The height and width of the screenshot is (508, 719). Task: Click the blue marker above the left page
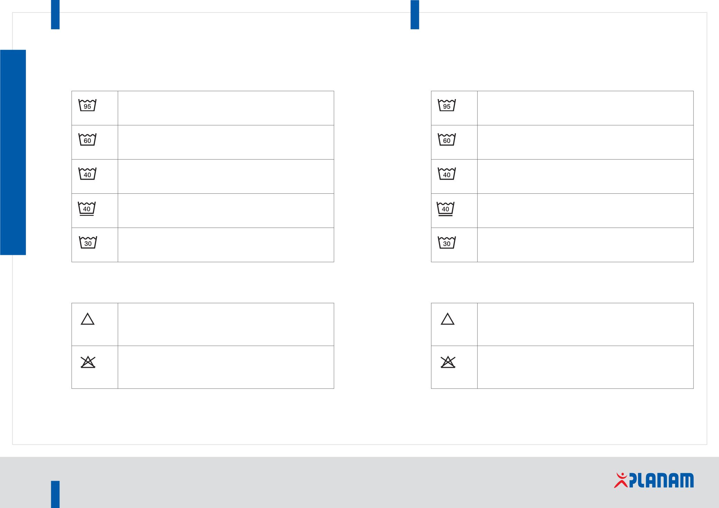point(55,15)
